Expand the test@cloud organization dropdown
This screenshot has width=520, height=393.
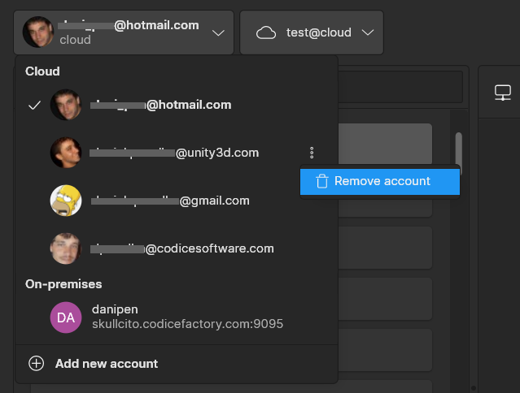coord(312,32)
